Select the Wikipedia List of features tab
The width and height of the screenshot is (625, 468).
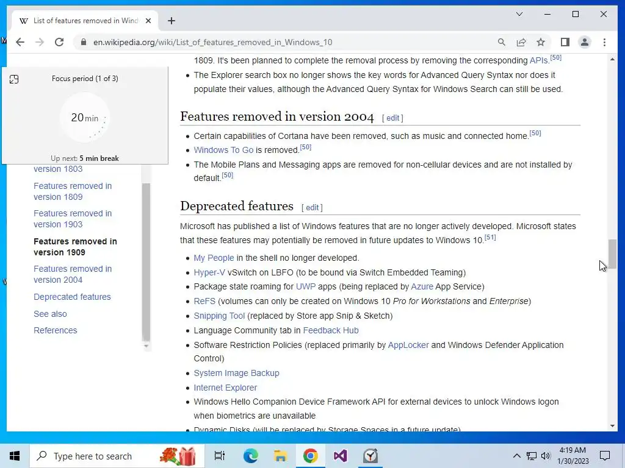click(84, 21)
